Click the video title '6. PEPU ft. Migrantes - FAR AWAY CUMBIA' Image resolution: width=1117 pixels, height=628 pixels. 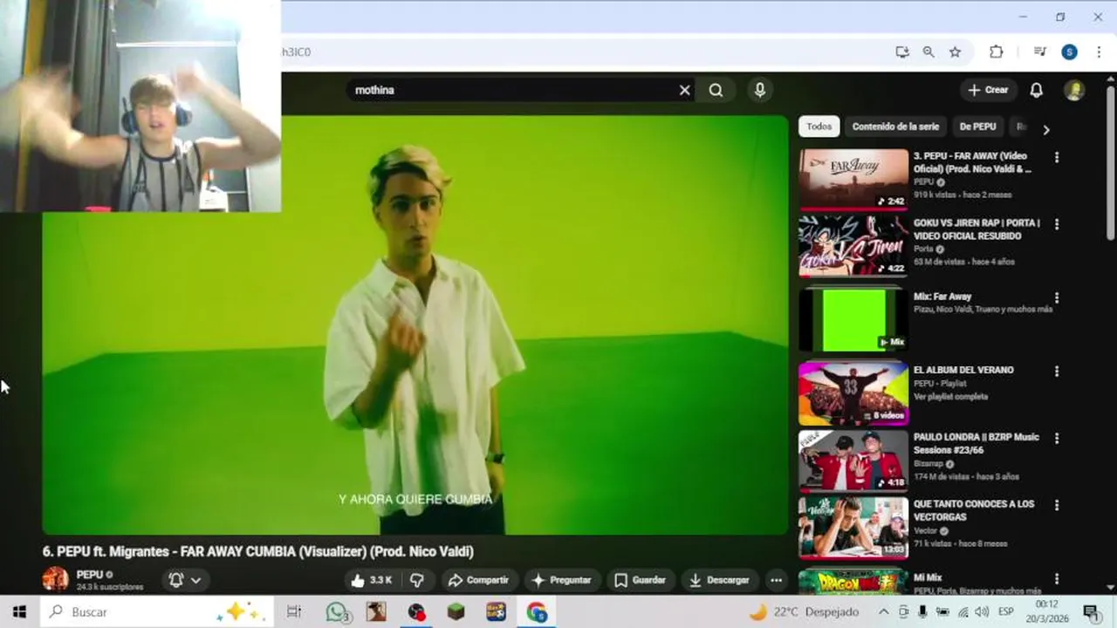(x=258, y=551)
